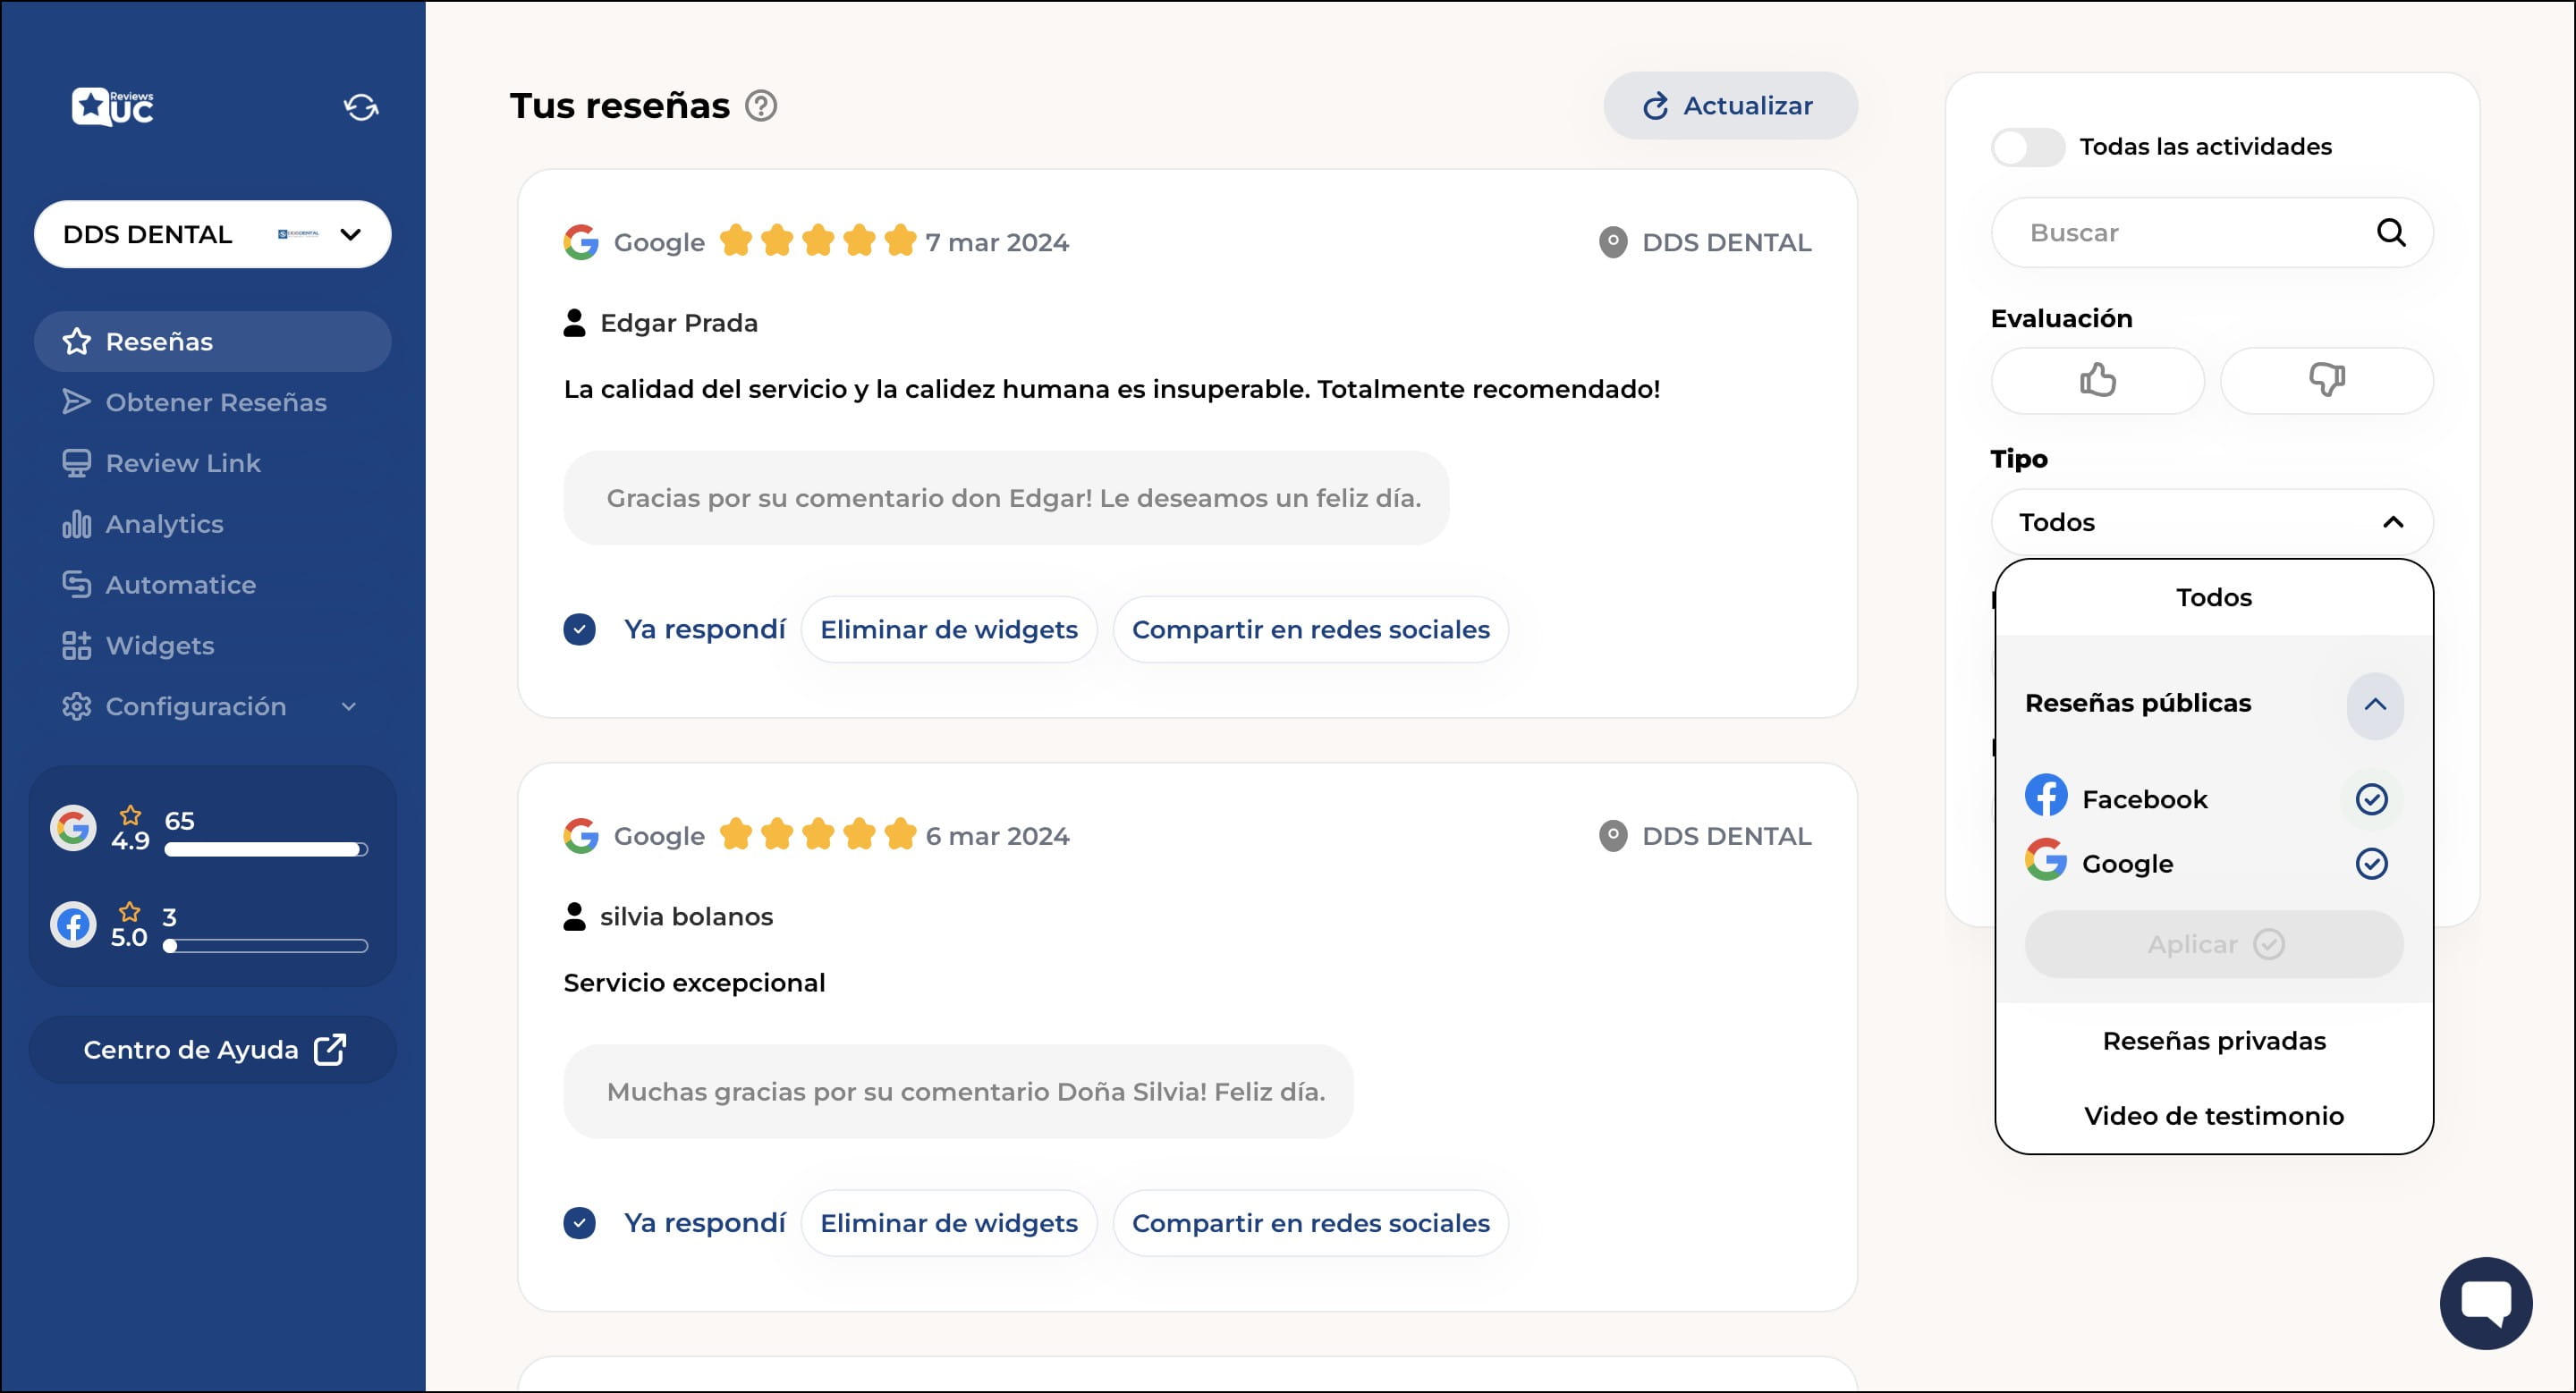Screen dimensions: 2576x1393
Task: Toggle Ya respondí on Edgar Prada review
Action: [x=579, y=629]
